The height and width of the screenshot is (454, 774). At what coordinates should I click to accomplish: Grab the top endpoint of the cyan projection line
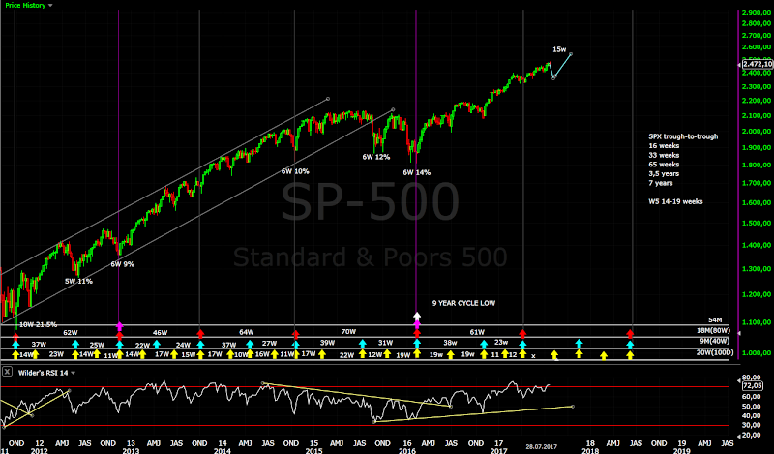click(x=571, y=54)
